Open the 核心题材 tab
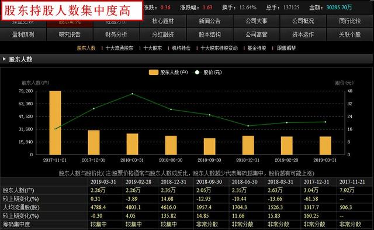 pos(163,21)
